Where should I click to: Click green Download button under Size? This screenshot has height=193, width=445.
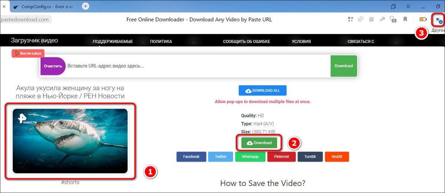259,143
